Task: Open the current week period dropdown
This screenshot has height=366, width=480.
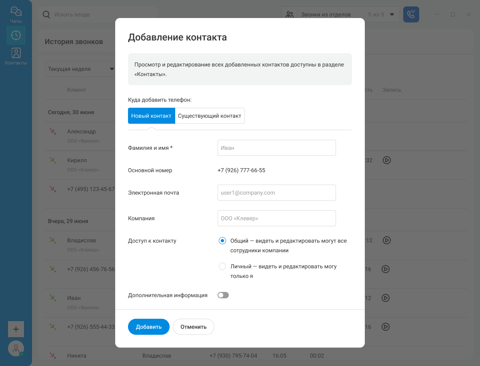Action: pyautogui.click(x=80, y=69)
